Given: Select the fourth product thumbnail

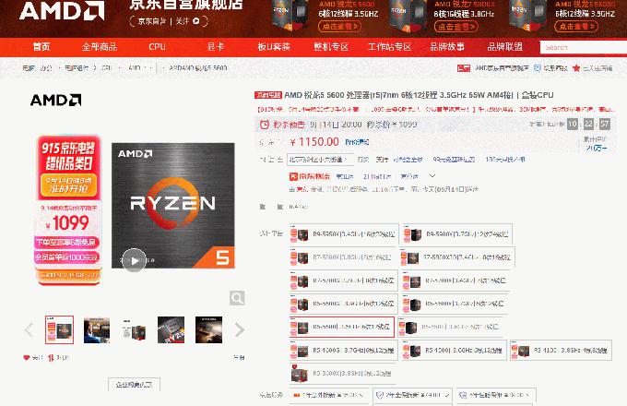Looking at the screenshot, I should [x=172, y=329].
